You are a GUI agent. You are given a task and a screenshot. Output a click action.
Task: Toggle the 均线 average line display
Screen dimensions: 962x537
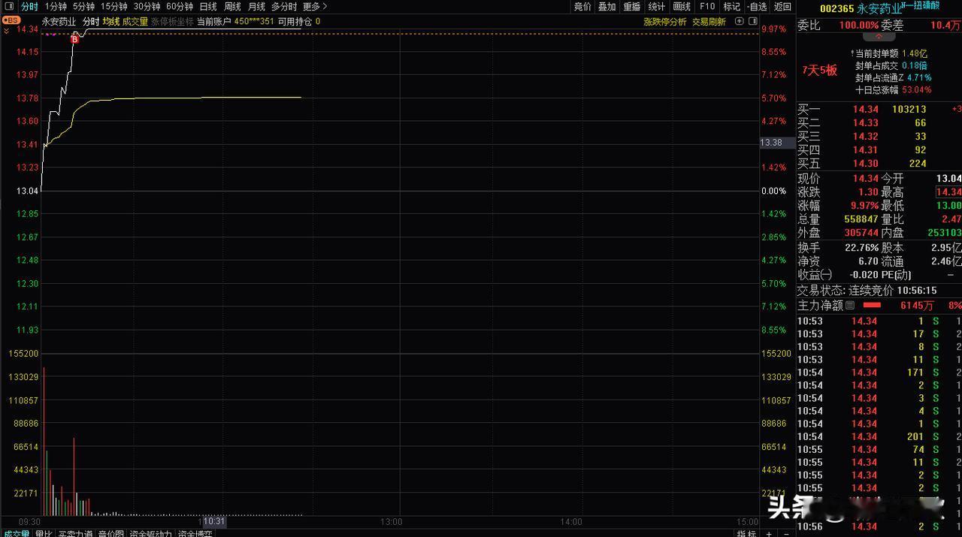click(x=111, y=21)
